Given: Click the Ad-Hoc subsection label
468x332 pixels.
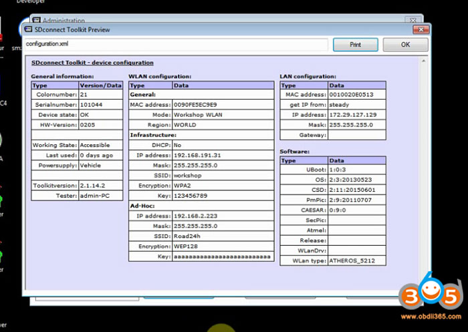Looking at the screenshot, I should coord(142,206).
